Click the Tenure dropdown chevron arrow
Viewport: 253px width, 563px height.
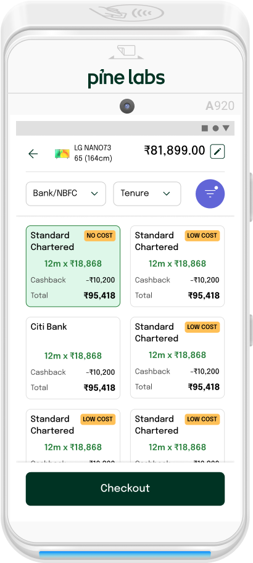166,194
